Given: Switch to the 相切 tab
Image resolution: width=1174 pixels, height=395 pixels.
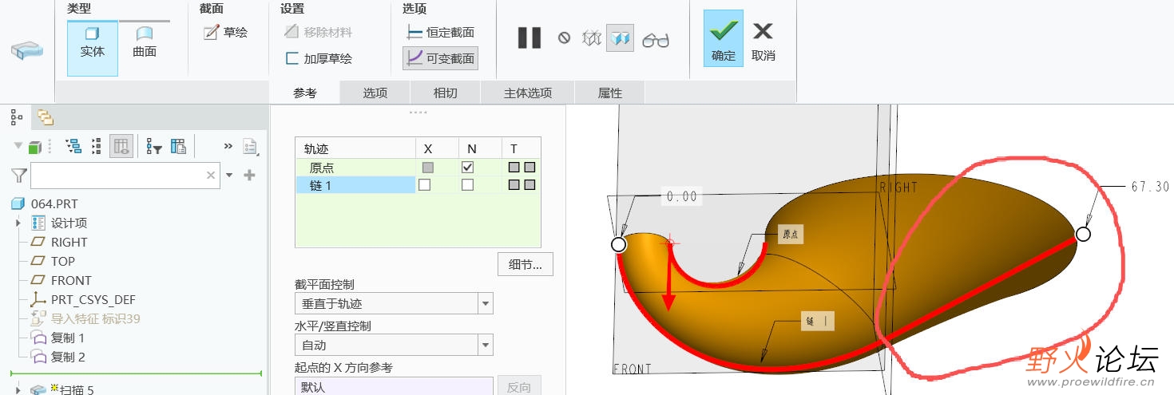Looking at the screenshot, I should [445, 93].
